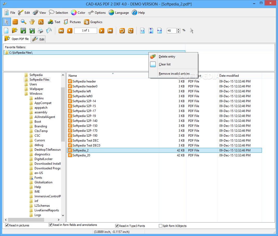This screenshot has height=236, width=278.
Task: Rotate page counterclockwise
Action: point(122,31)
